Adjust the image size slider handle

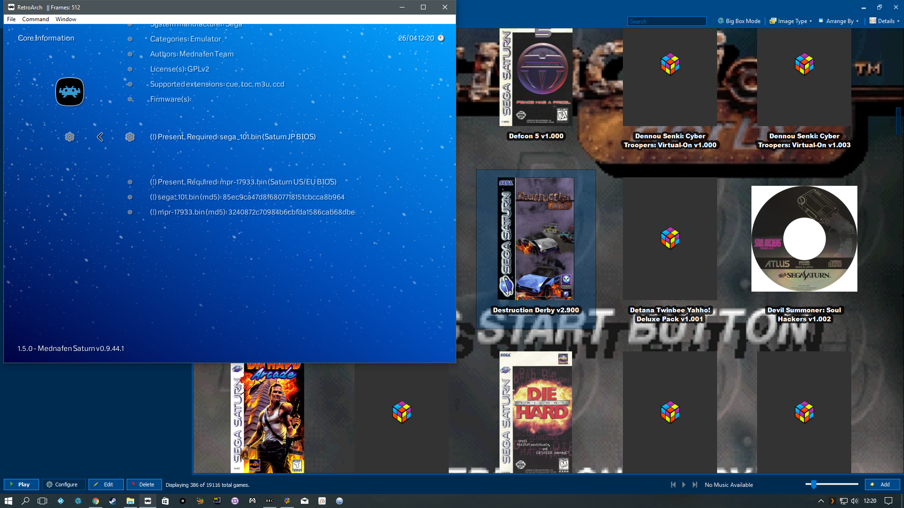coord(814,484)
